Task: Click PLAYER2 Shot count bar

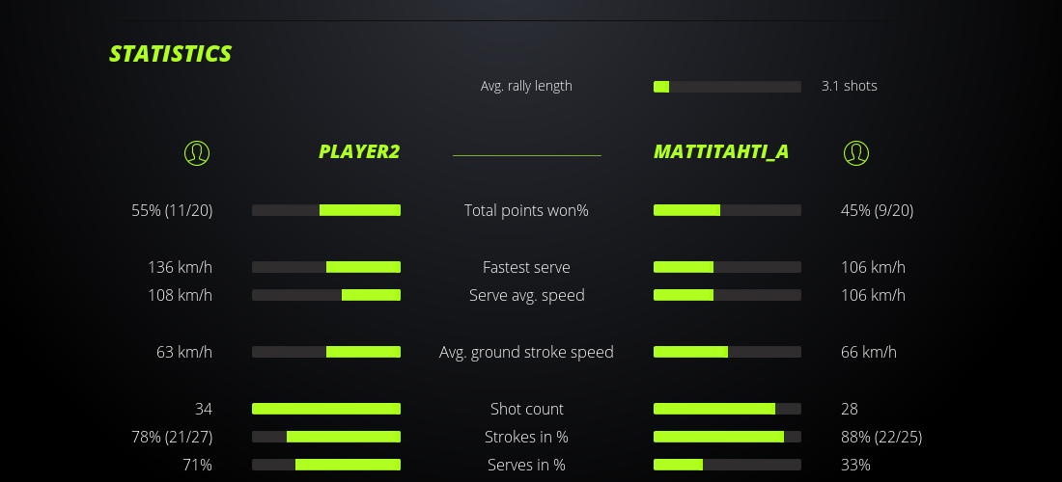Action: tap(326, 409)
